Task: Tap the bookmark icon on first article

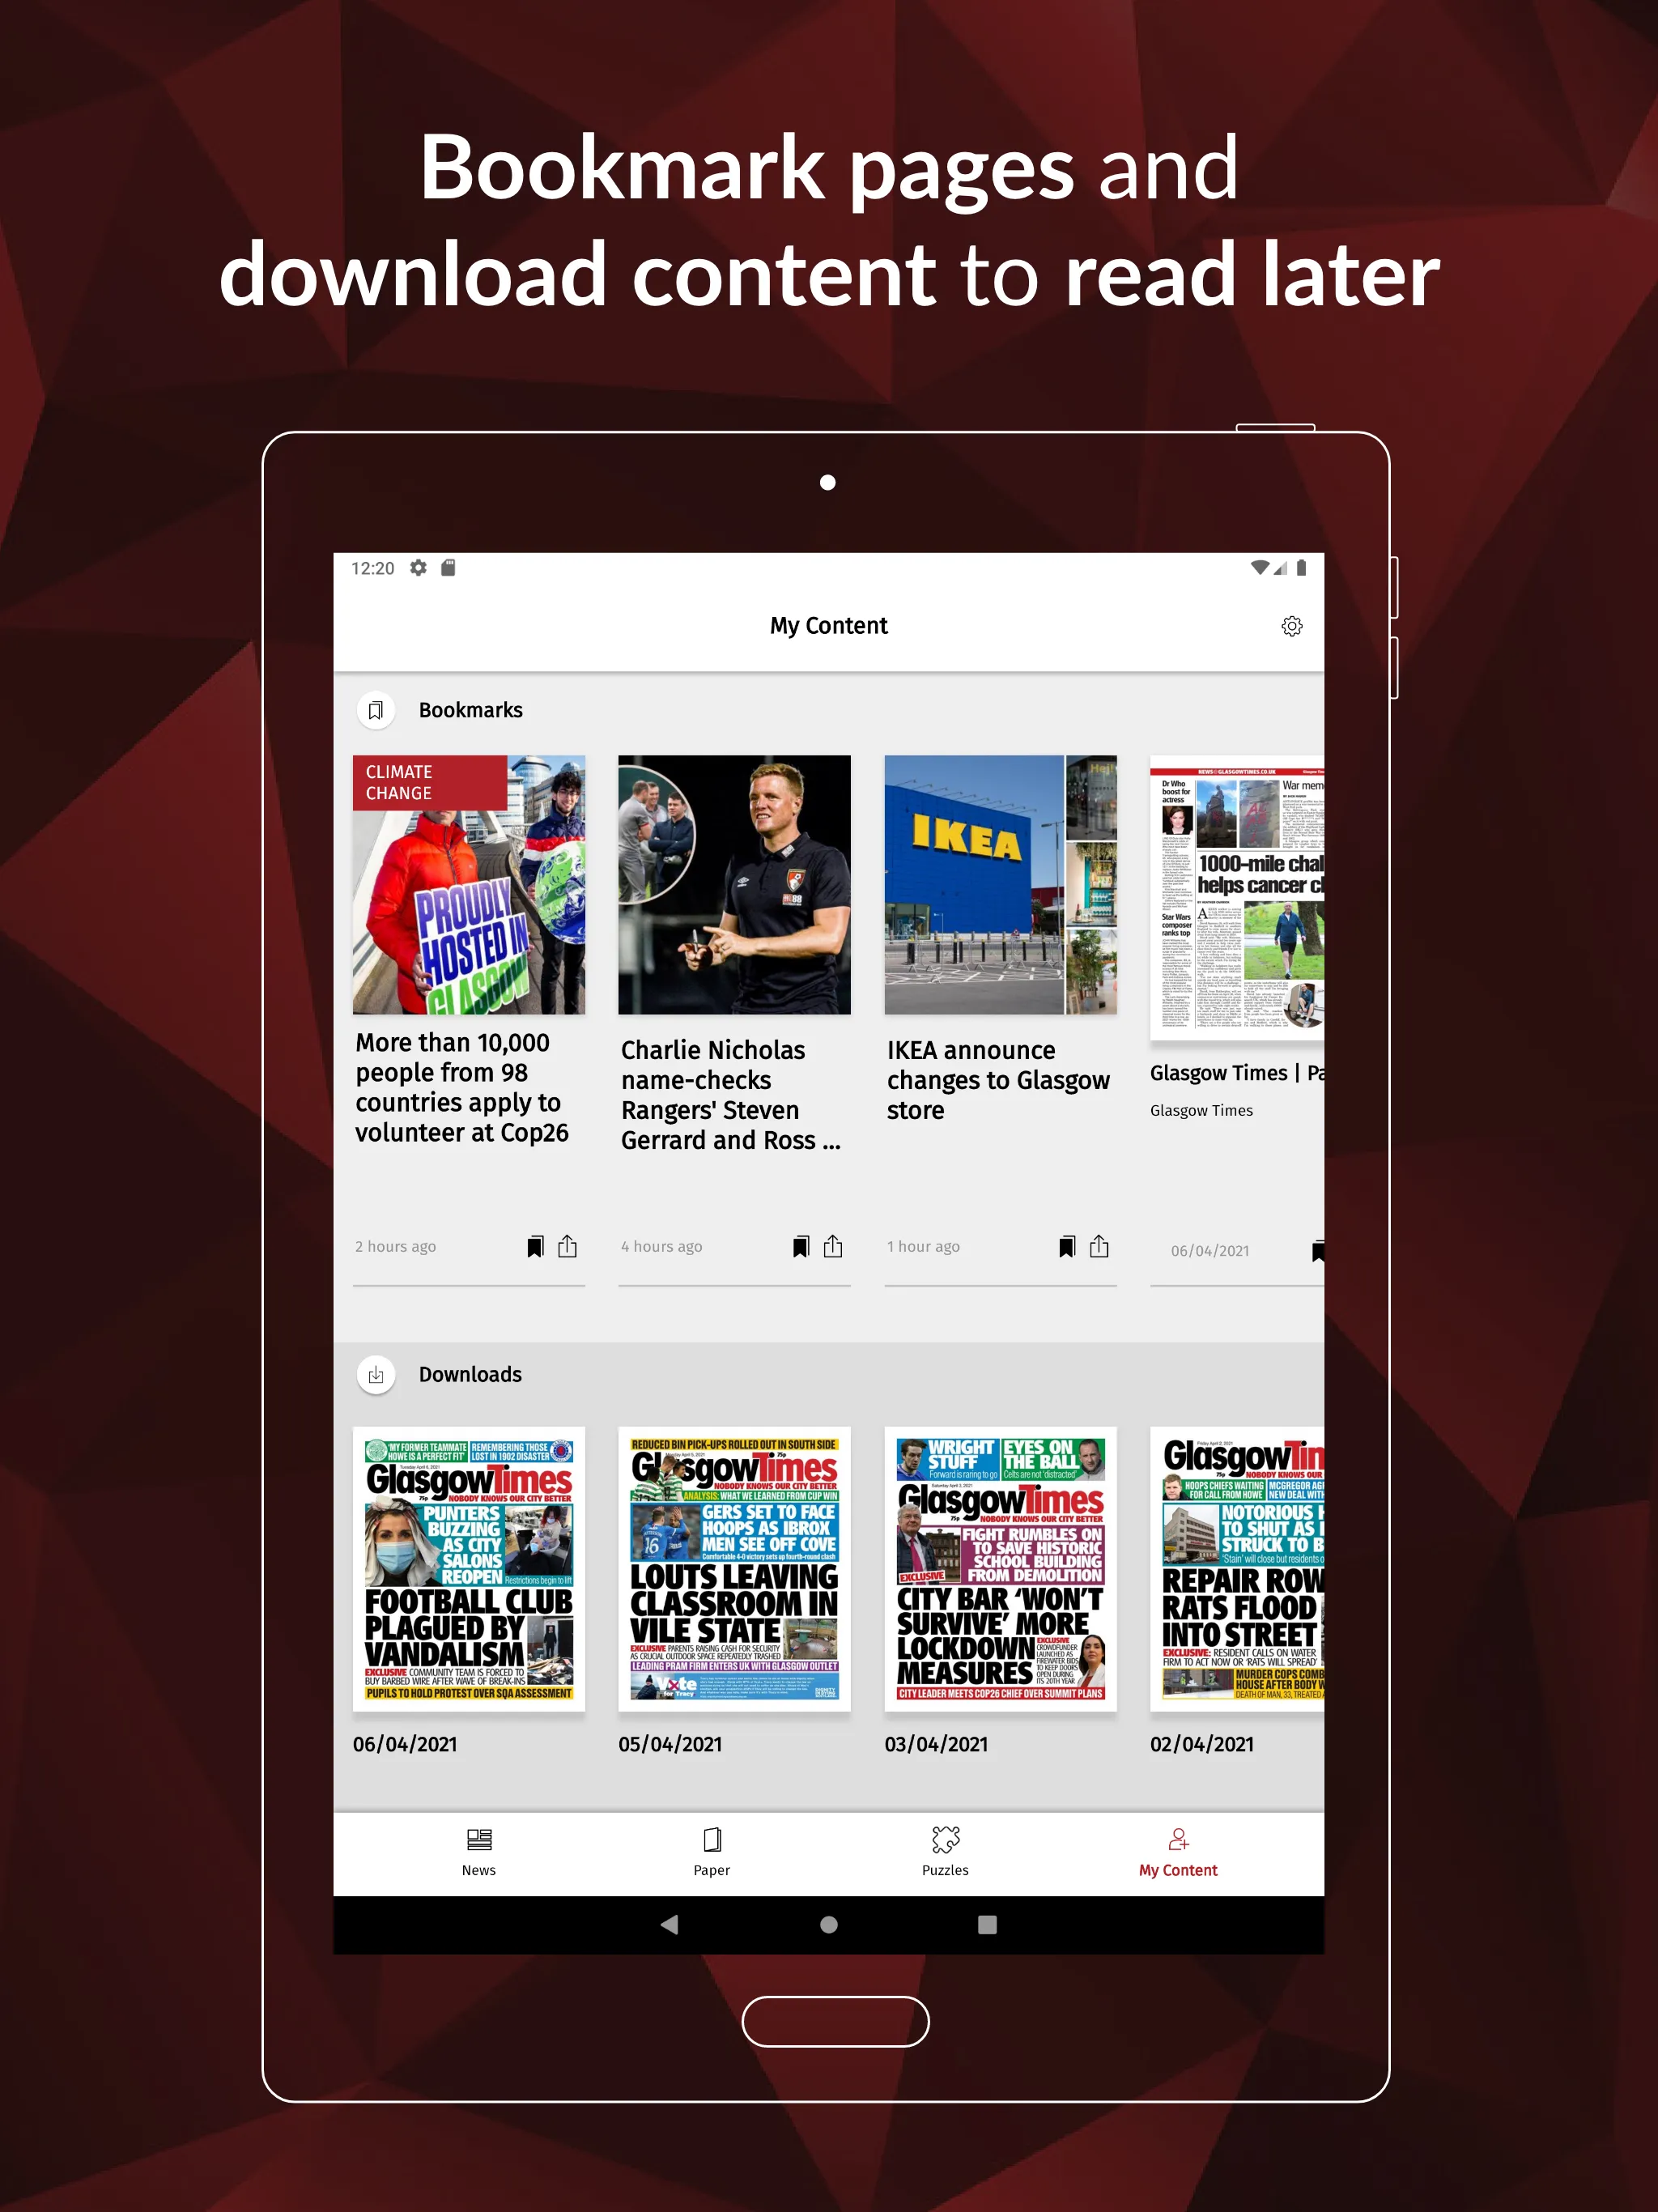Action: coord(534,1244)
